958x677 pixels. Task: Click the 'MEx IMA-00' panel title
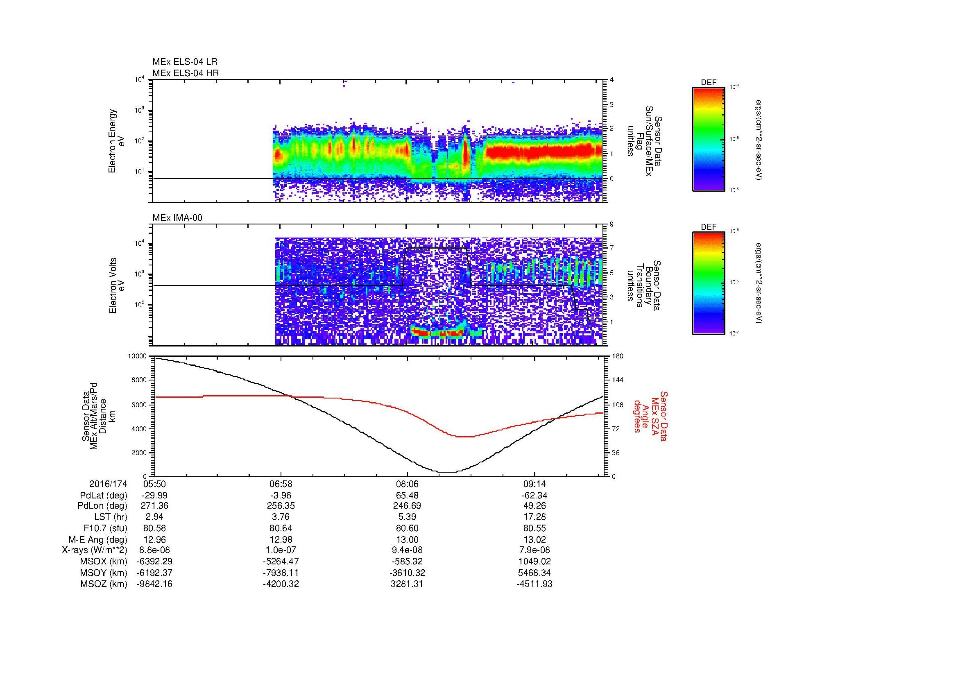(x=177, y=218)
